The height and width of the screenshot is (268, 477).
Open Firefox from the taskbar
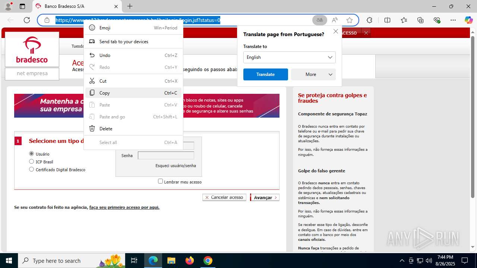(190, 261)
